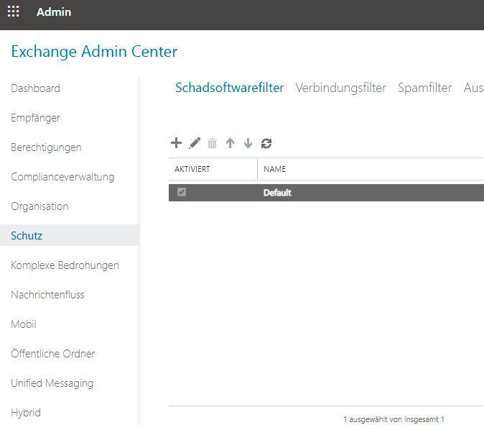Screen dimensions: 484x425
Task: Click the '1 ausgewählt von insgesamt 1' status text
Action: coord(394,419)
